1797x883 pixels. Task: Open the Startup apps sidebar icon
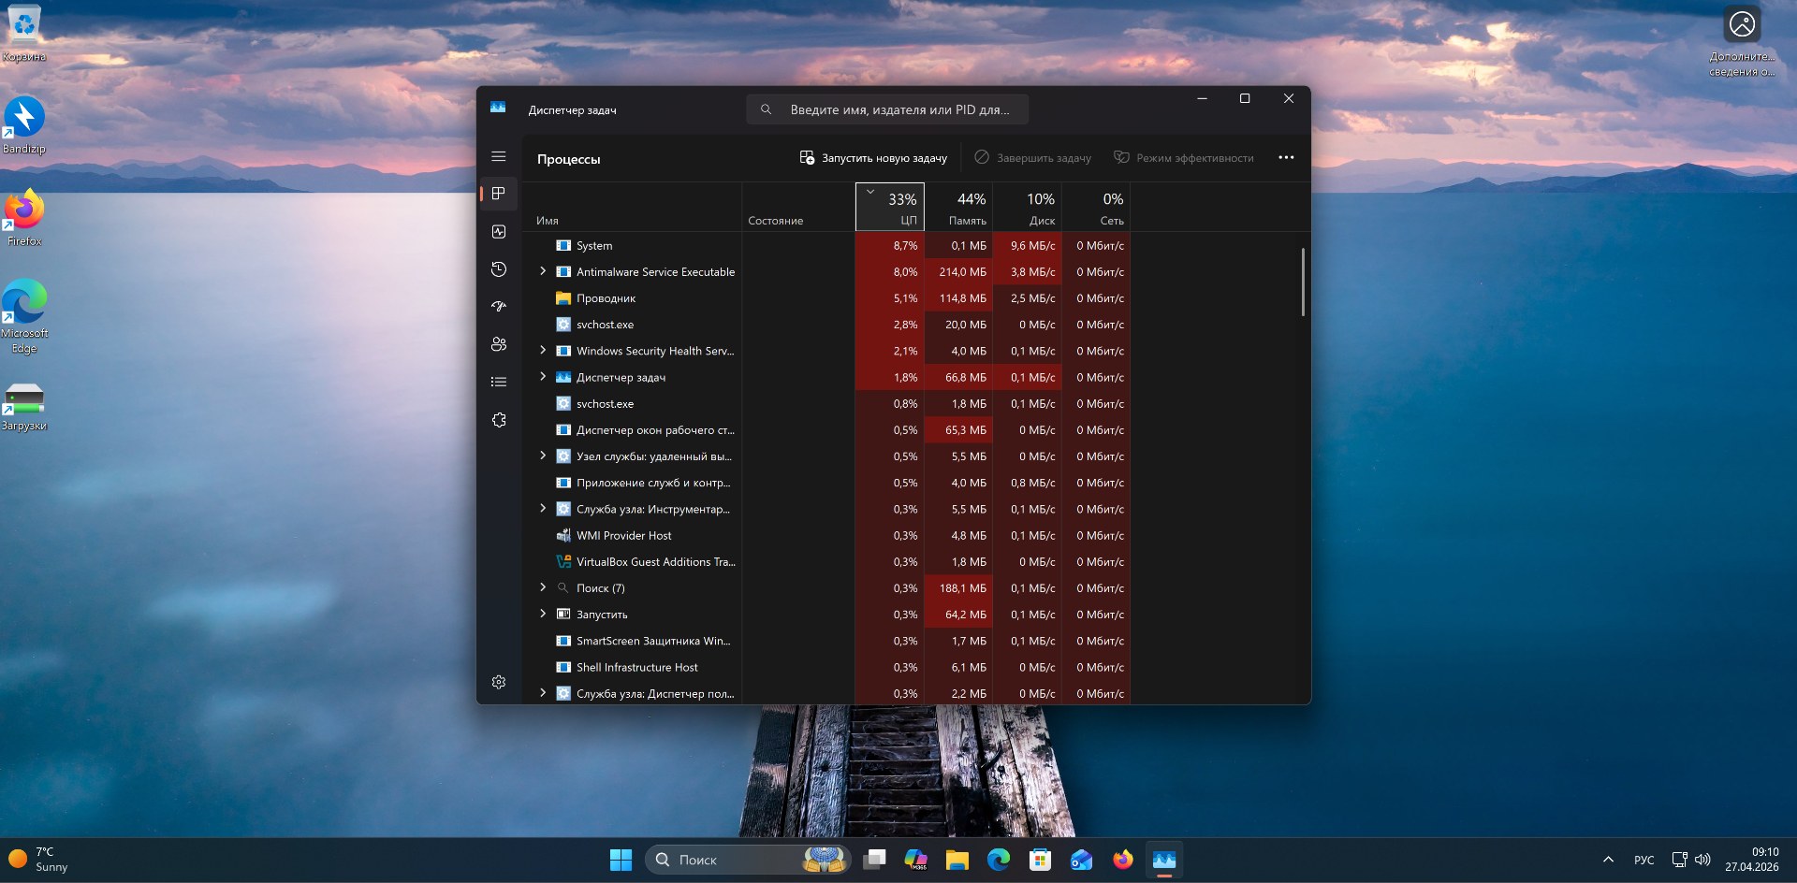tap(499, 307)
